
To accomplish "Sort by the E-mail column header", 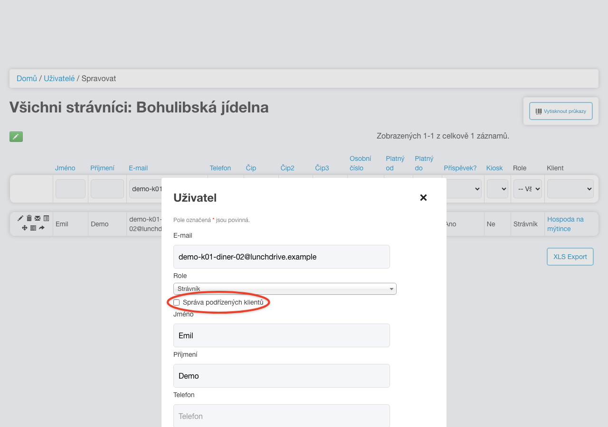I will [138, 168].
